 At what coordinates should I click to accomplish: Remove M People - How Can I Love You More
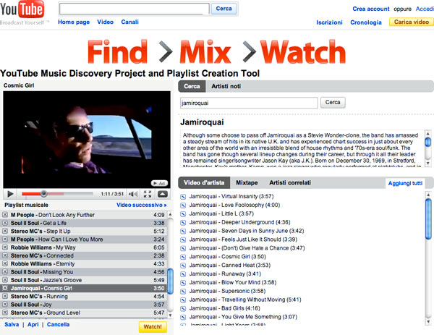pos(5,239)
